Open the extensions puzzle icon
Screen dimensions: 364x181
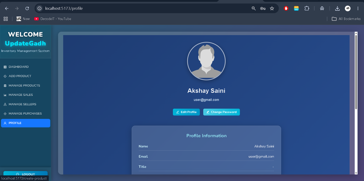307,9
